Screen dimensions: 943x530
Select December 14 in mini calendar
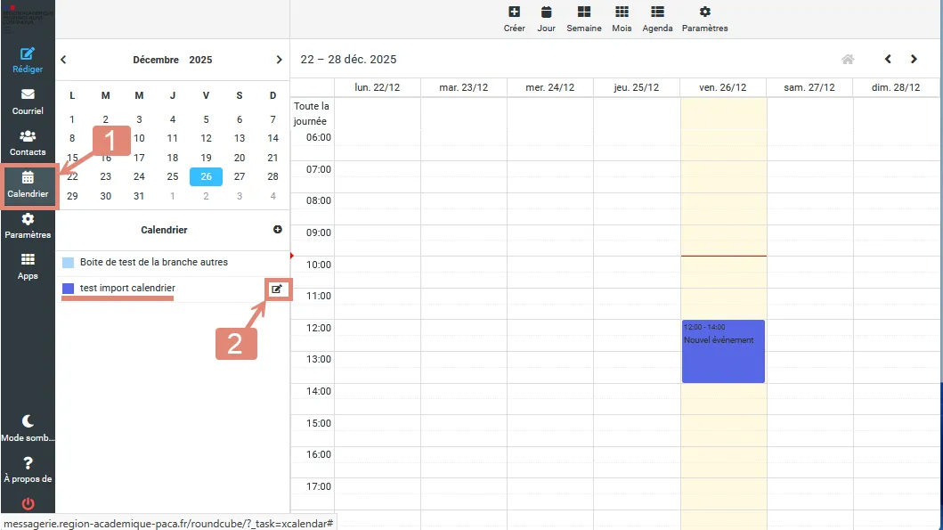click(273, 138)
